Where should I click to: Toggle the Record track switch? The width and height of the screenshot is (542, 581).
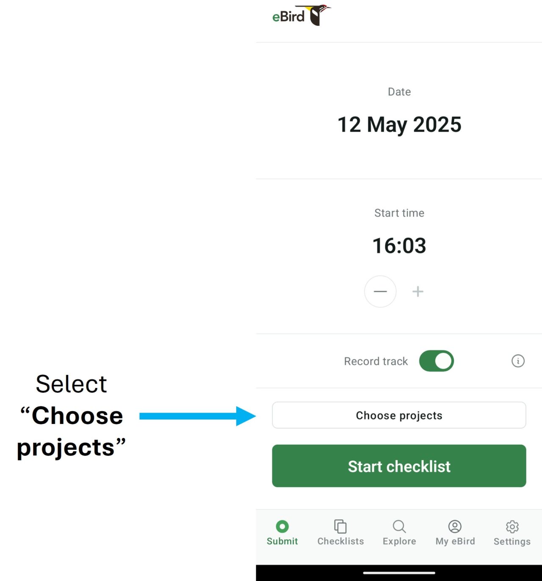(437, 361)
